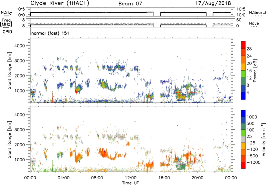Image resolution: width=267 pixels, height=185 pixels.
Task: Click the gray segment of Velocity color bar
Action: [x=243, y=139]
